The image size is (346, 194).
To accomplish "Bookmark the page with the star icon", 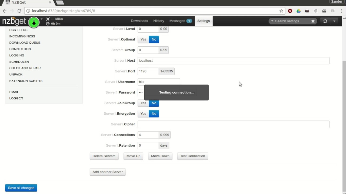I will 281,11.
